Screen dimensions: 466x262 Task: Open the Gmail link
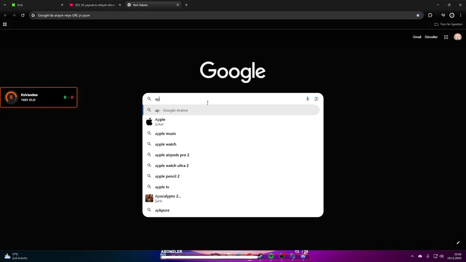[x=417, y=37]
